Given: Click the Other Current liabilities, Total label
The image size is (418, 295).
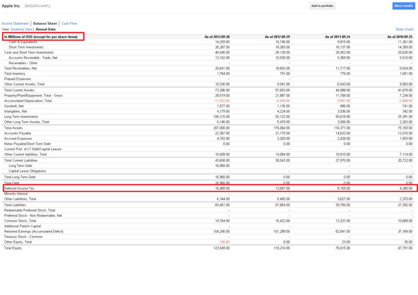Looking at the screenshot, I should (25, 154).
